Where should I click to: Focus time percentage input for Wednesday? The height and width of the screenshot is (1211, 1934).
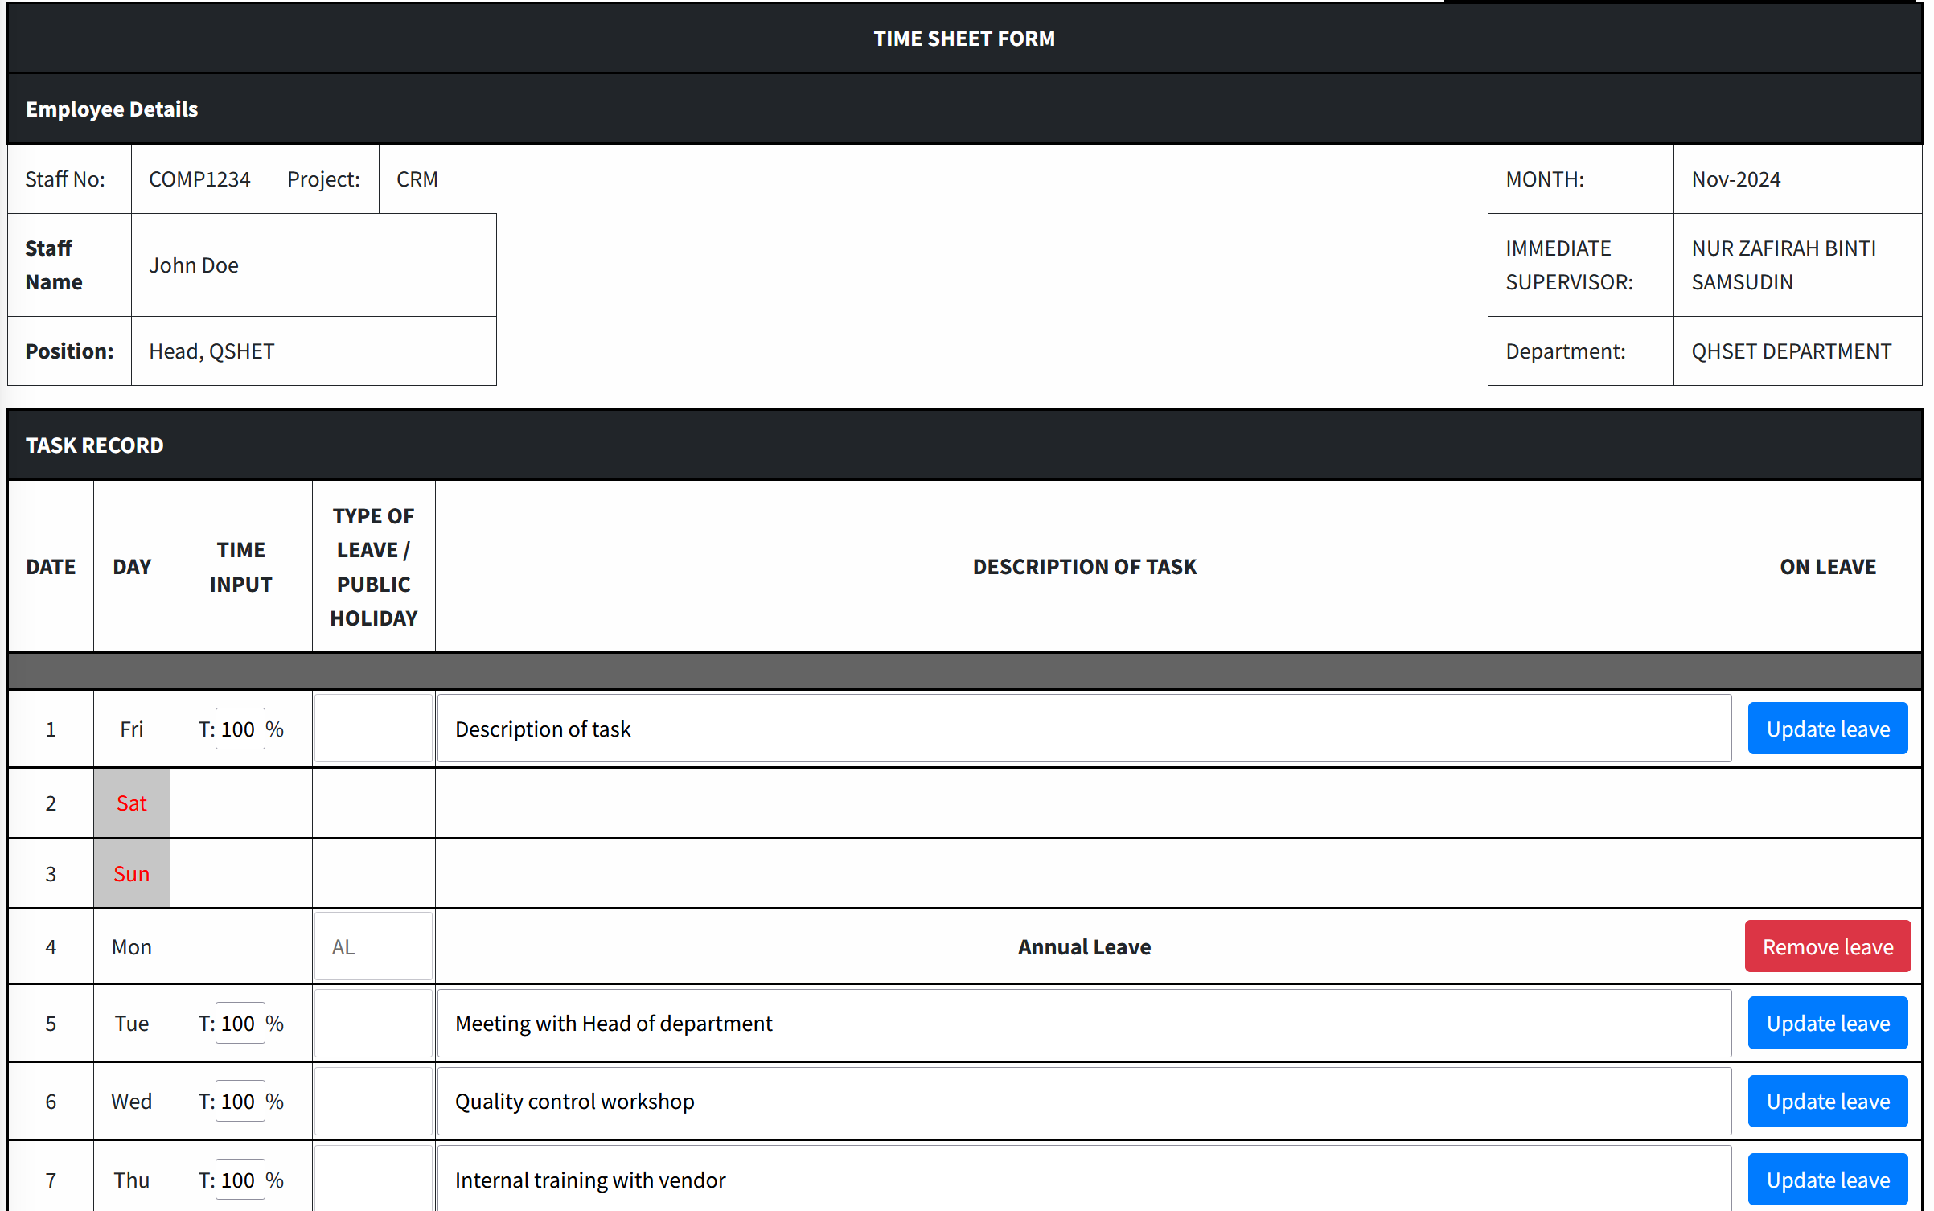tap(240, 1101)
